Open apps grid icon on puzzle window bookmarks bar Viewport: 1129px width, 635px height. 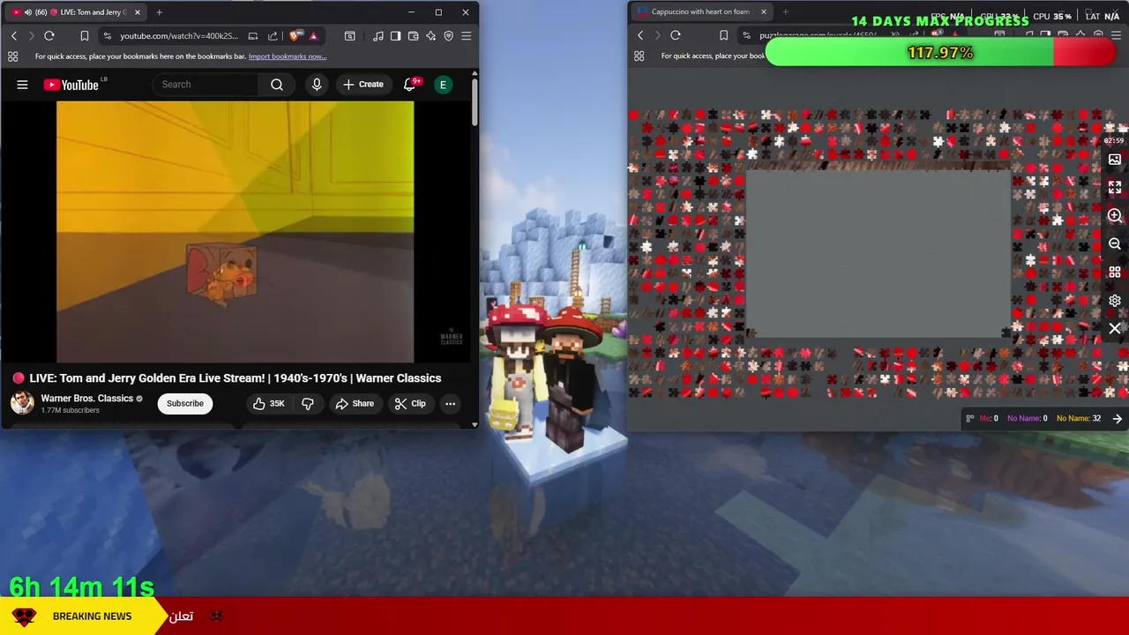point(639,56)
